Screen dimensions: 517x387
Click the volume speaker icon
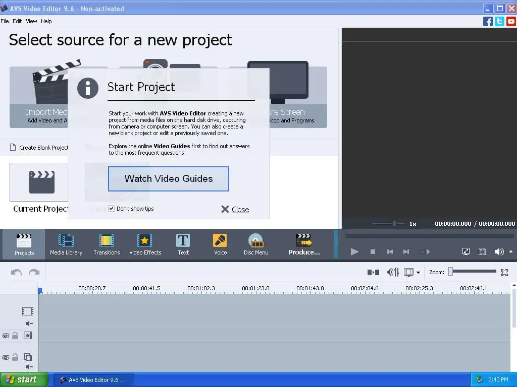499,252
